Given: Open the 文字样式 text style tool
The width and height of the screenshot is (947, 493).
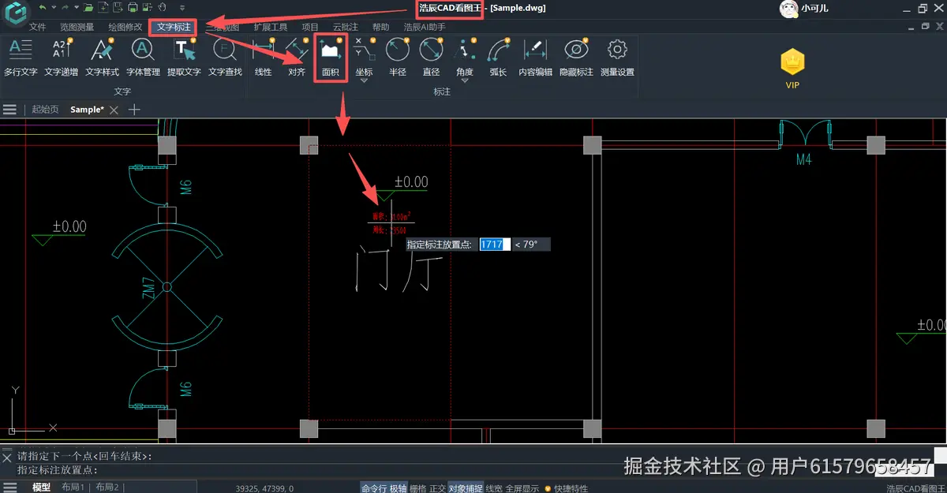Looking at the screenshot, I should click(103, 57).
